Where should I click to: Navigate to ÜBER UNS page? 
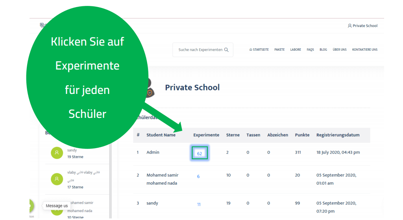[339, 50]
